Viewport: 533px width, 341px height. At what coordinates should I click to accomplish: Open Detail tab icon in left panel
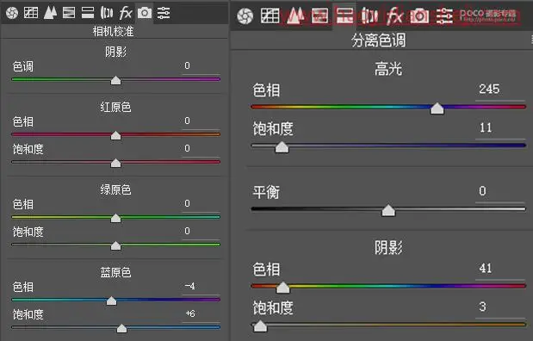pos(50,13)
